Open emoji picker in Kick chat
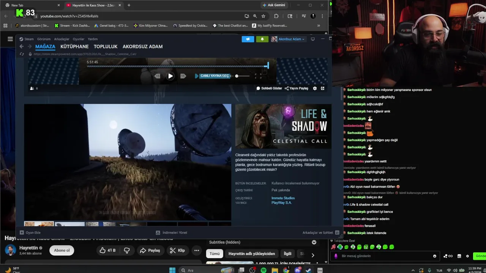486x273 pixels. [435, 256]
